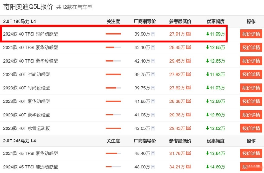Click trend chart icon for 2023款 40T 豪华动感型
The width and height of the screenshot is (264, 173).
[x=188, y=101]
